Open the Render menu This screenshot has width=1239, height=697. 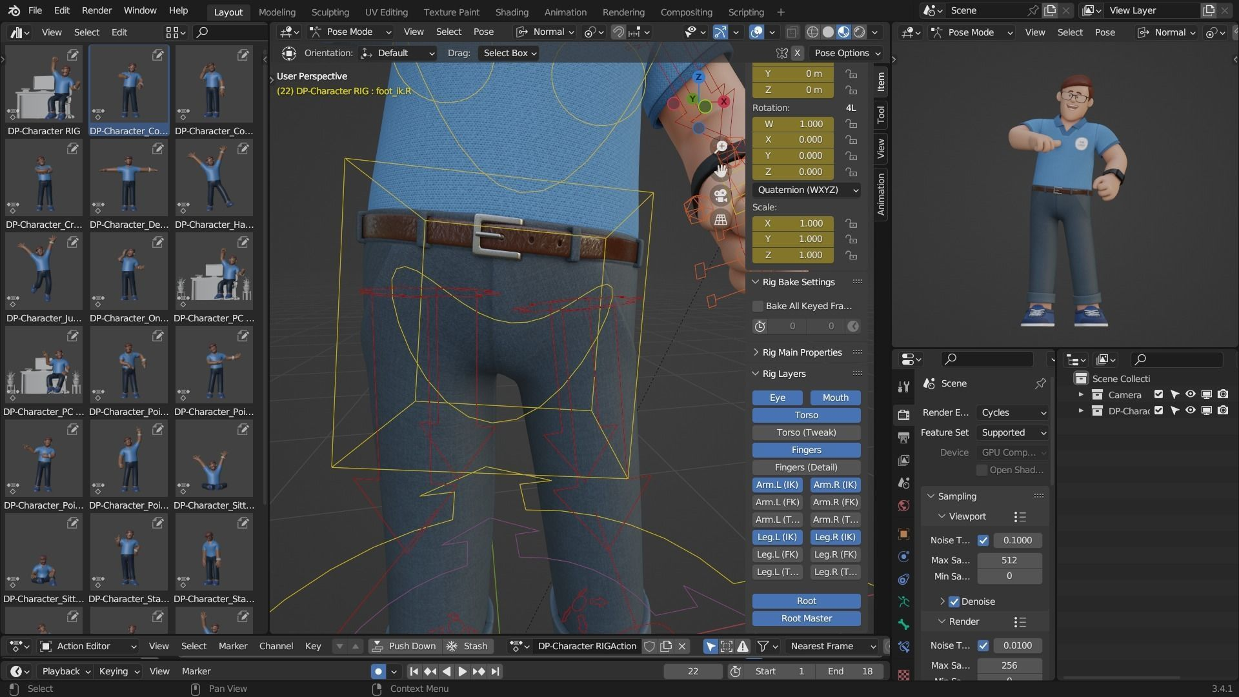tap(96, 10)
